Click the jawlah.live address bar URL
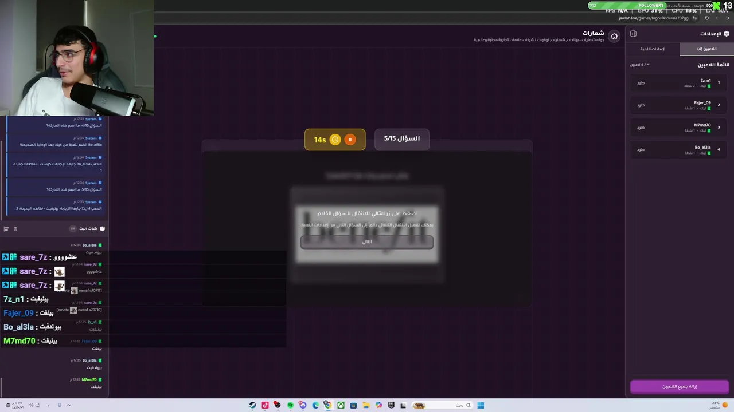 click(654, 18)
